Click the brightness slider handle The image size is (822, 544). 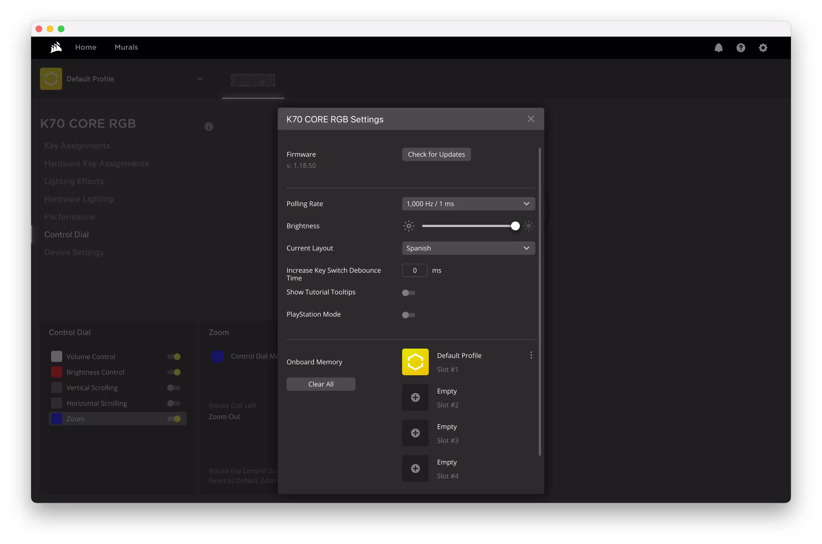[x=515, y=226]
